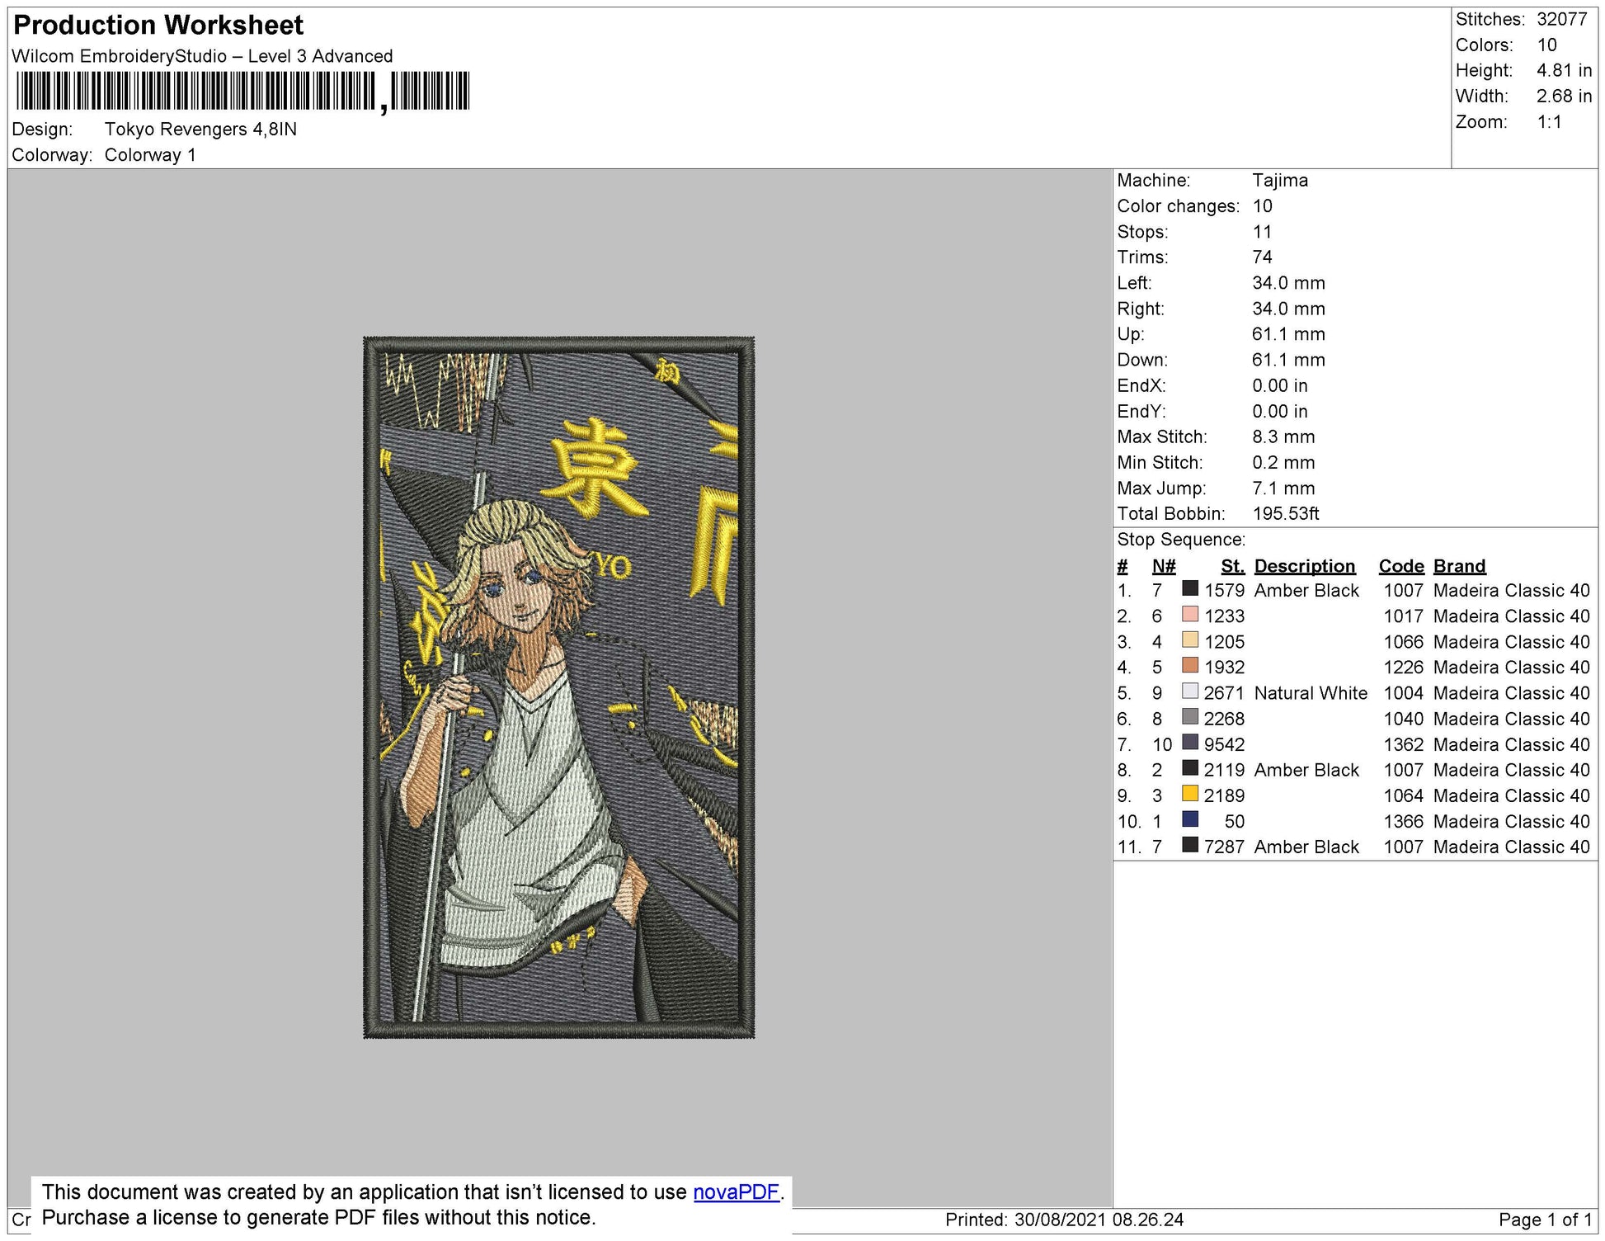1605x1241 pixels.
Task: Select the cream swatch for code 1066
Action: pos(1189,639)
